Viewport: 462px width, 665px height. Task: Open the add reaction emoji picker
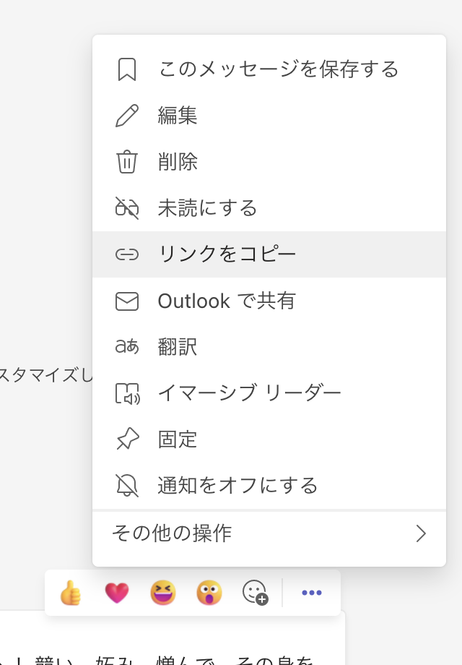click(x=255, y=593)
